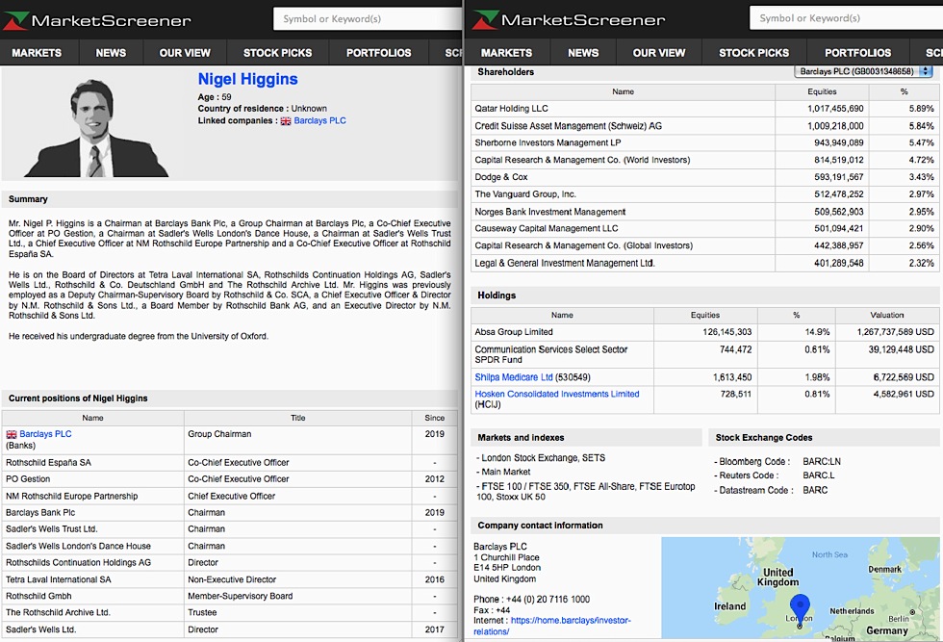
Task: Click the Reuters Code BARC.L value
Action: point(819,475)
